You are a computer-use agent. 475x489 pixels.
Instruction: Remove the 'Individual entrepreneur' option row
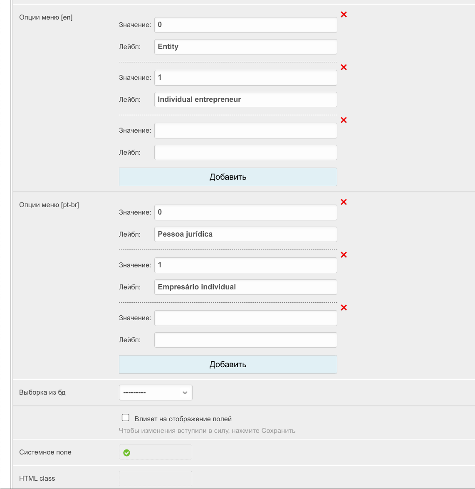point(344,67)
